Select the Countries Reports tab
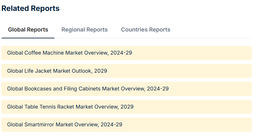 click(x=145, y=30)
